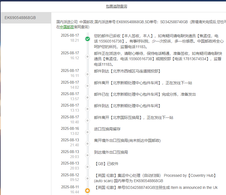226x195 pixels.
Task: Click timeline dot for 13:13 arrival entry
Action: click(88, 109)
